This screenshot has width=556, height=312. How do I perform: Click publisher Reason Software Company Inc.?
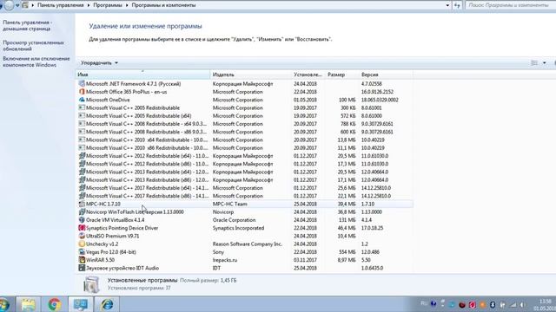248,244
